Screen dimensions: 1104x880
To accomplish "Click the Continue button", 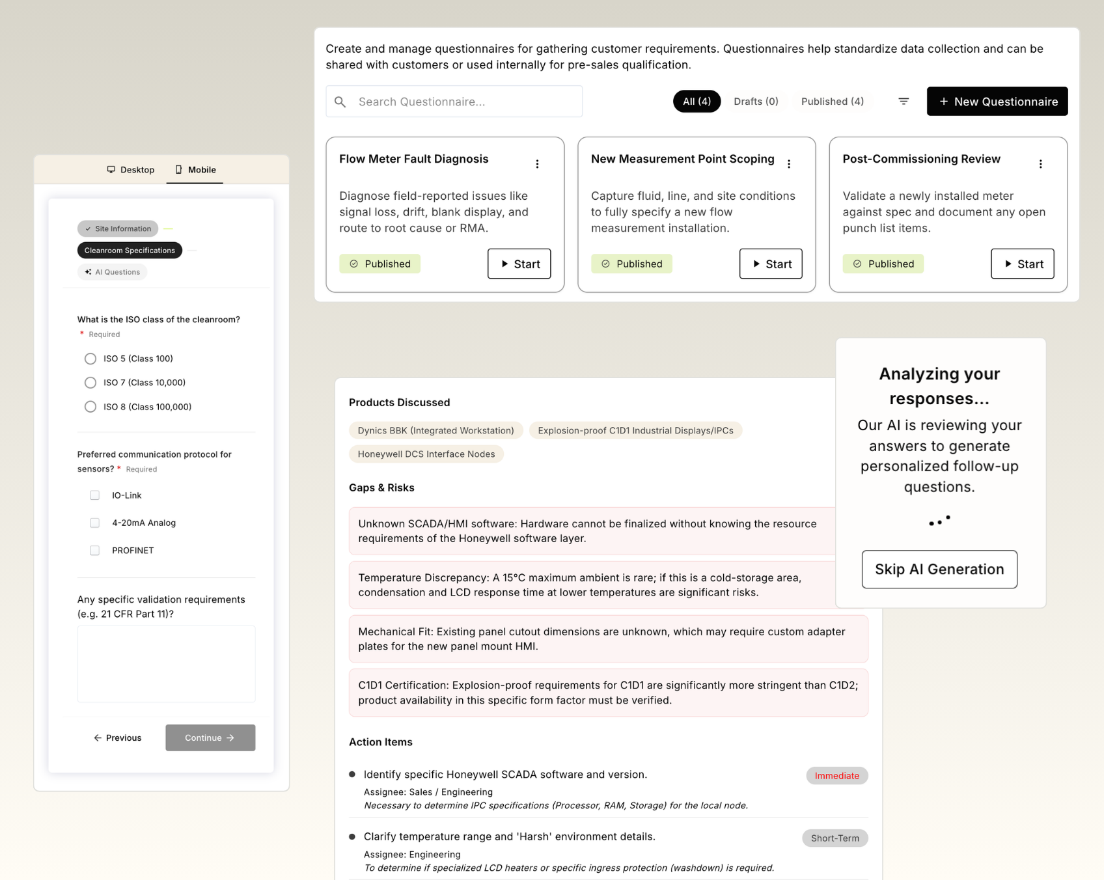I will pos(210,738).
